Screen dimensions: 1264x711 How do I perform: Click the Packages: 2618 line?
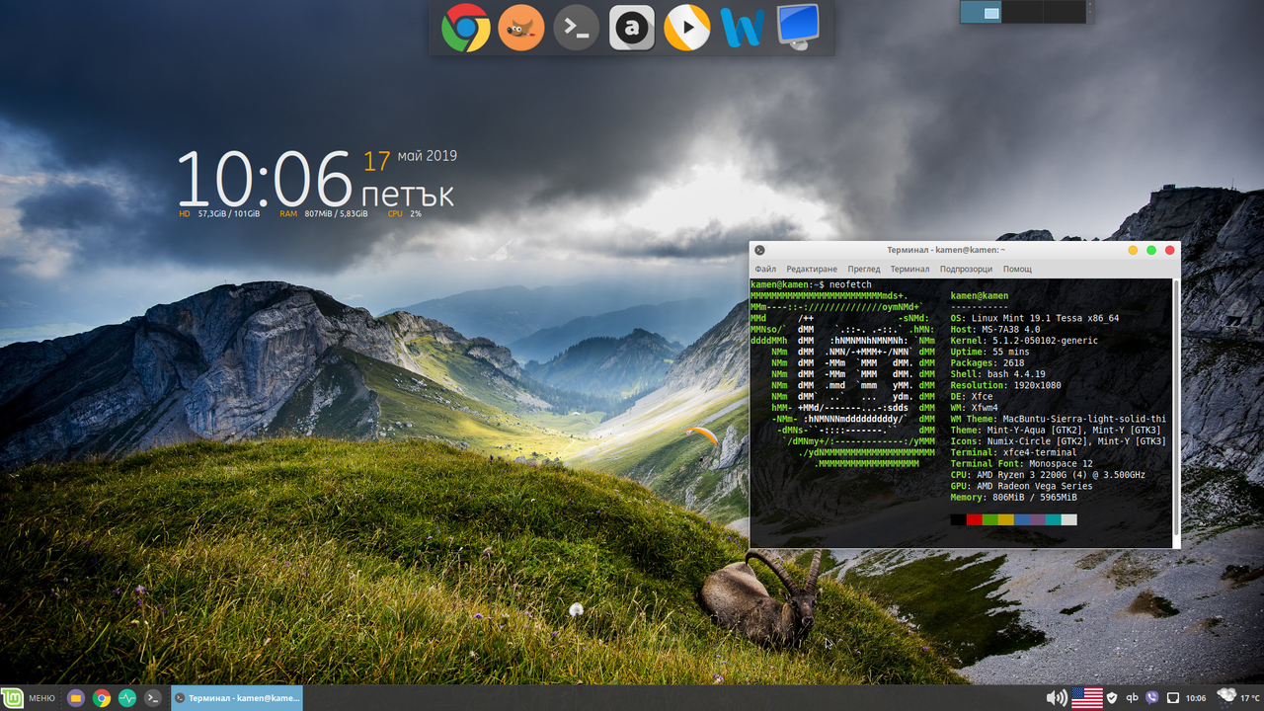click(987, 363)
